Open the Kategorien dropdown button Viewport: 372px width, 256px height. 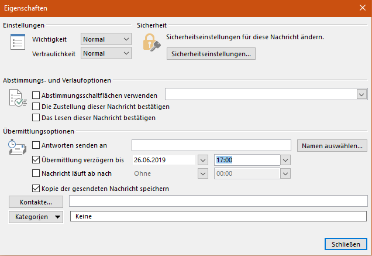pyautogui.click(x=36, y=217)
